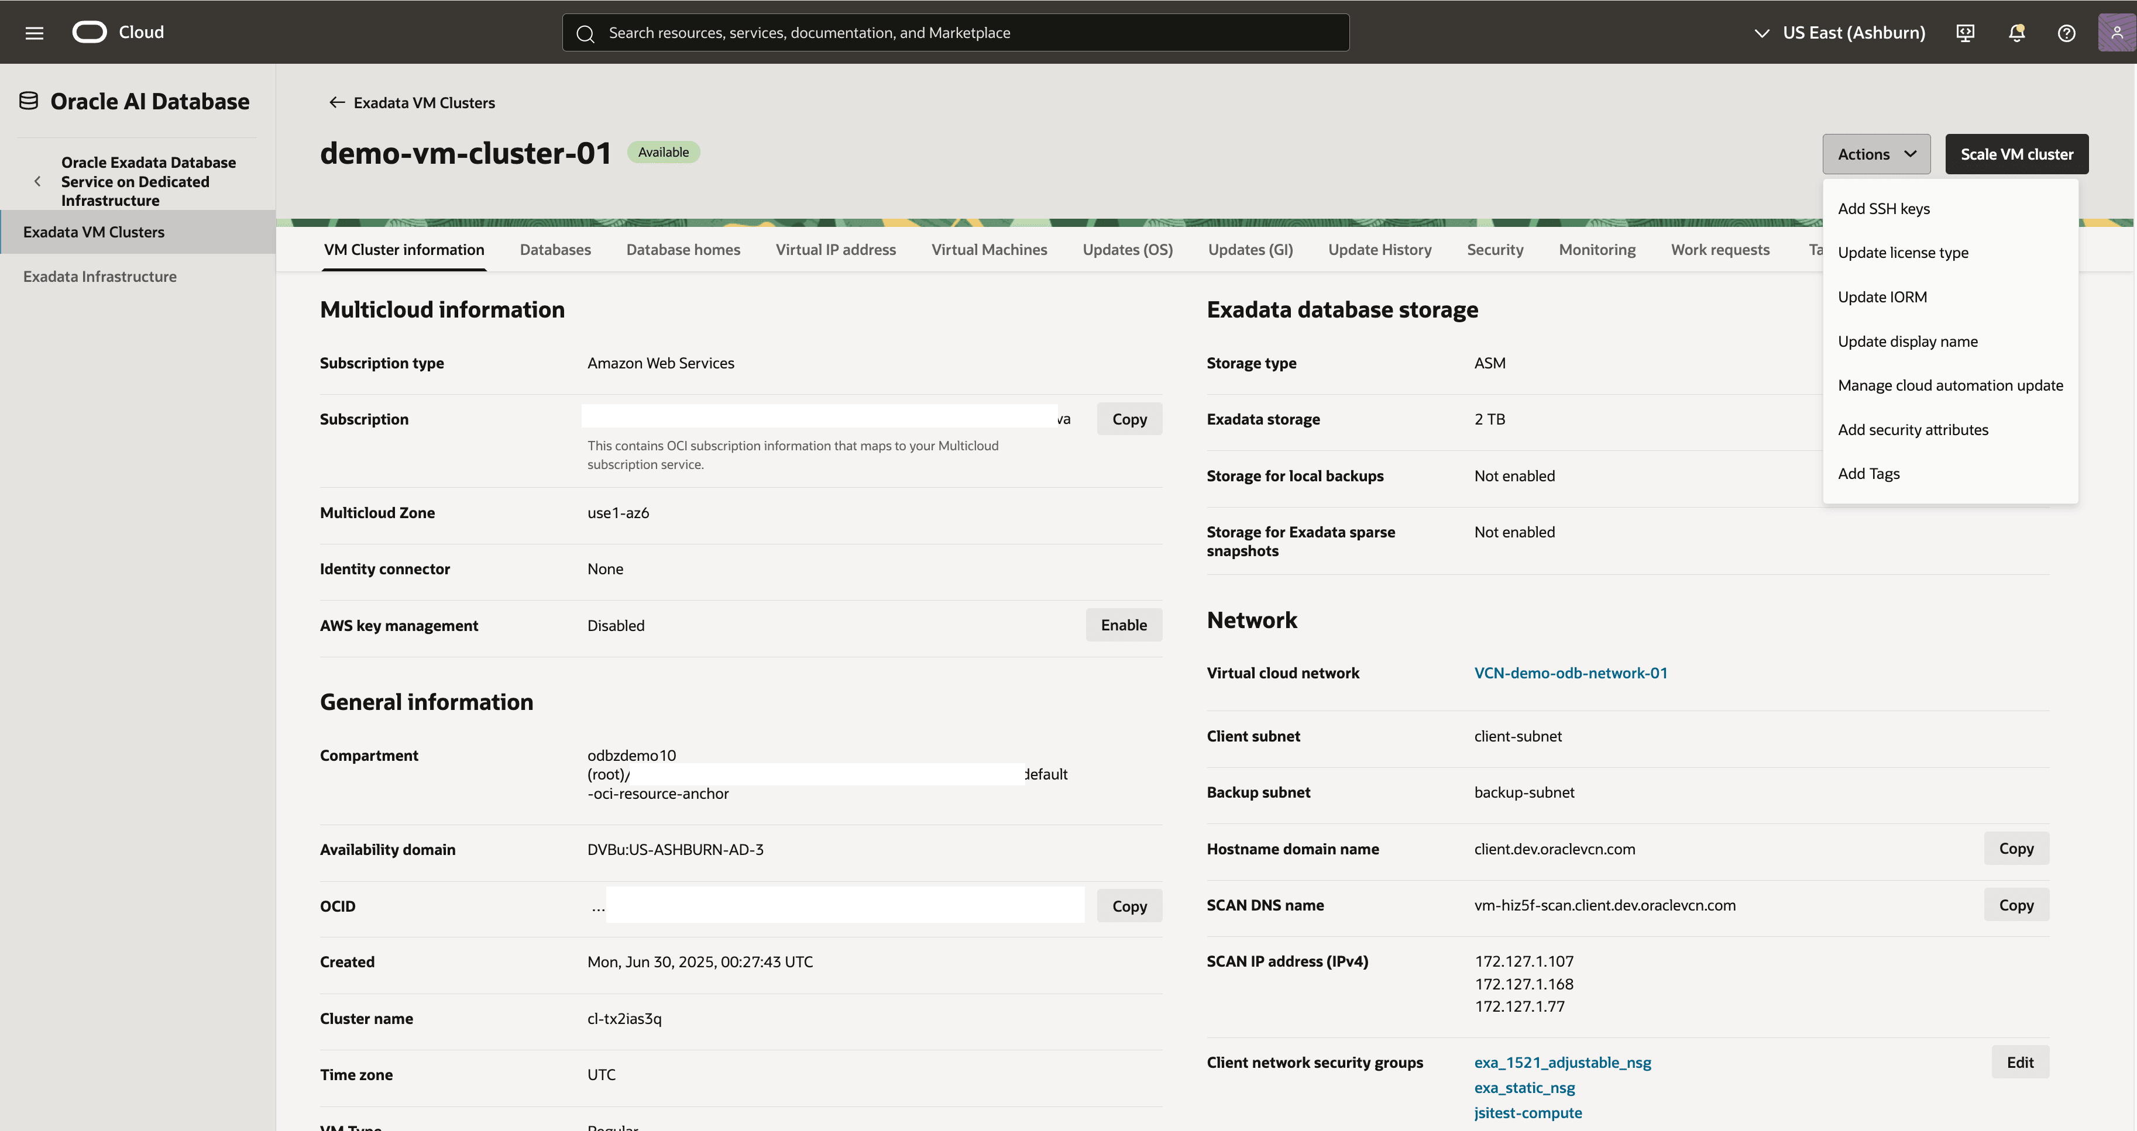
Task: Open exa_1521_adjustable_nsg link
Action: click(1562, 1062)
